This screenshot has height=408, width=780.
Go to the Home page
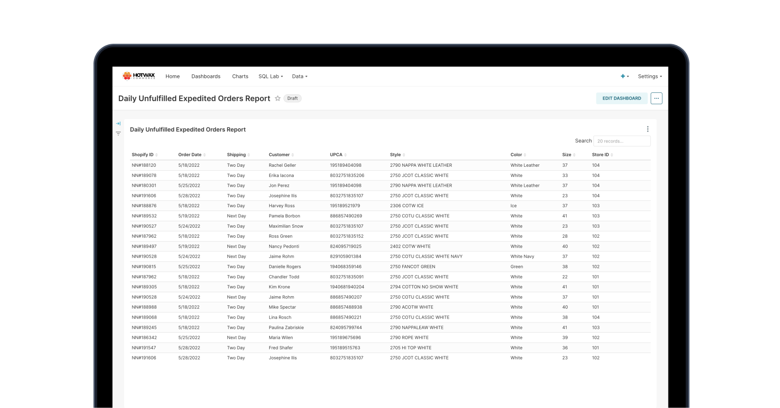click(172, 76)
